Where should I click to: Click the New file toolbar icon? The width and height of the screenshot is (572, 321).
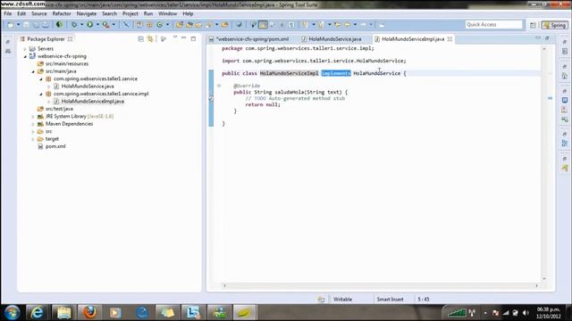(10, 25)
